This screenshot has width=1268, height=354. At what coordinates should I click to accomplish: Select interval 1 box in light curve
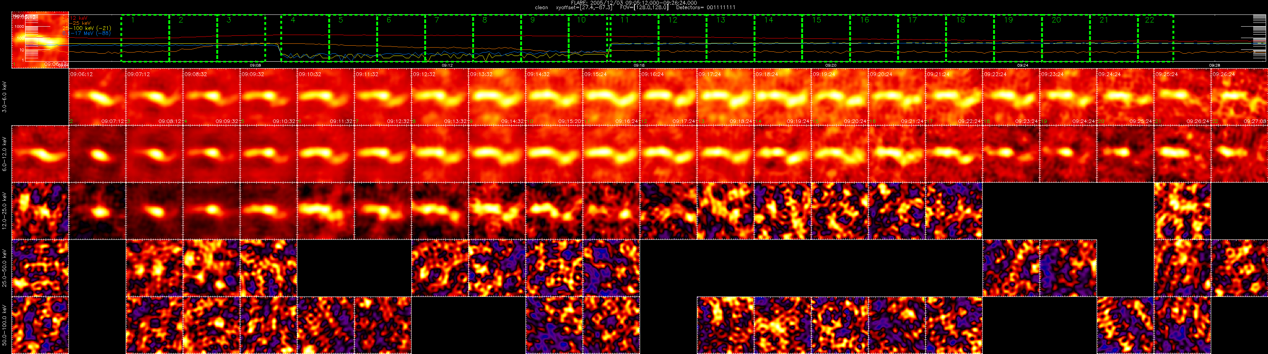pos(145,38)
